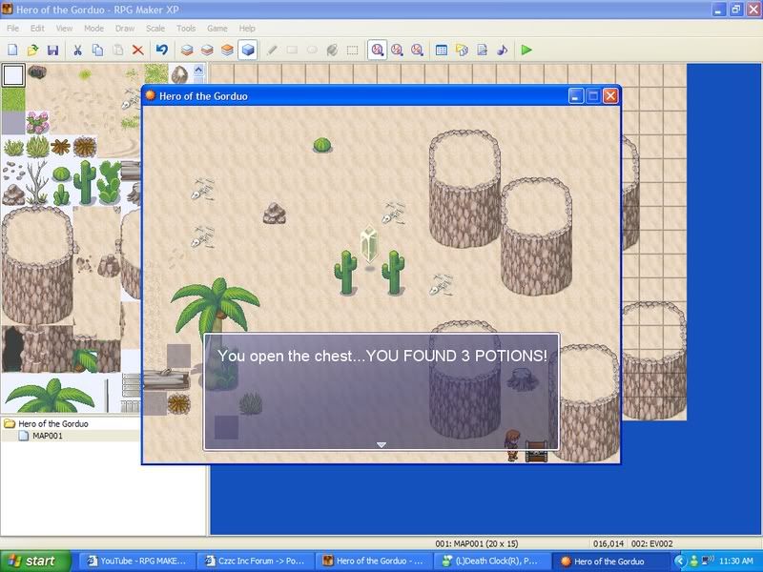Save the project using the floppy disk icon
This screenshot has height=572, width=763.
pos(52,50)
